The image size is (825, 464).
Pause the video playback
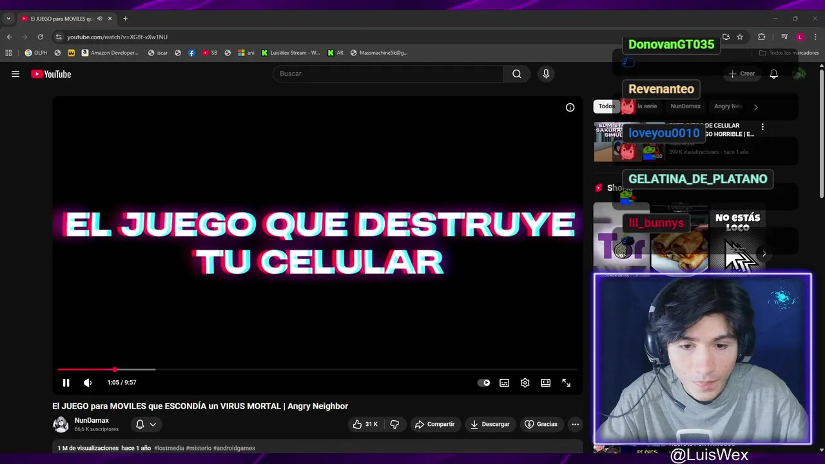click(x=66, y=383)
